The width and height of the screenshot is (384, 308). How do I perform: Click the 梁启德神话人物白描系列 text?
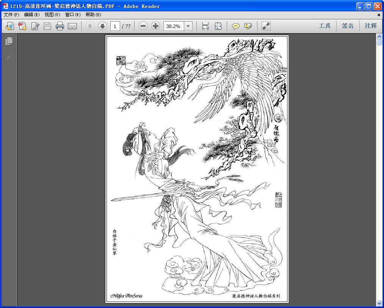coord(256,296)
